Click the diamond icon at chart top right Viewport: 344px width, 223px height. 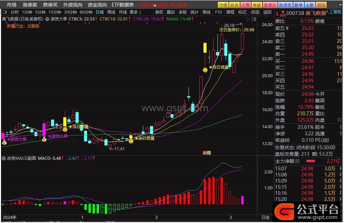247,19
